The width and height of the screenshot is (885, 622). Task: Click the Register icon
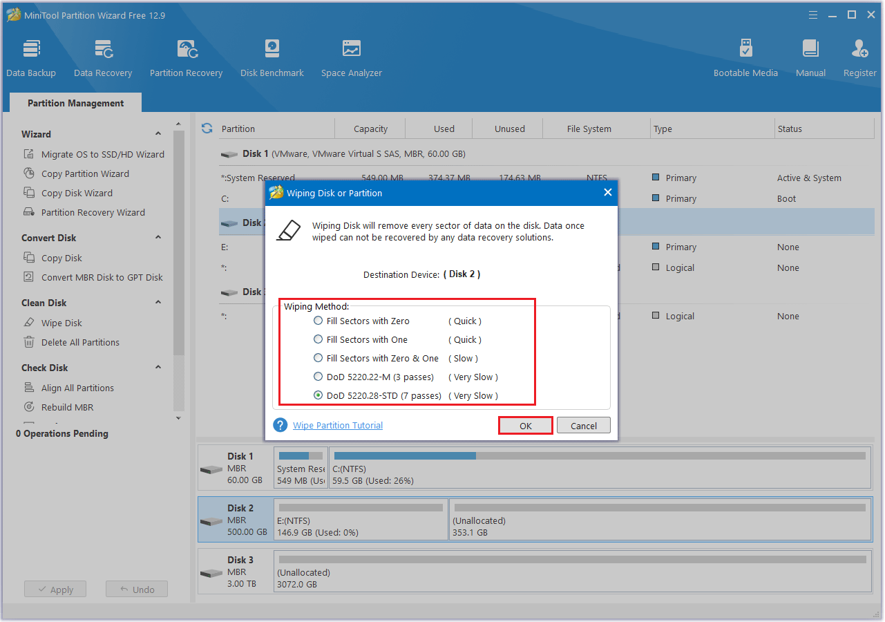(859, 57)
